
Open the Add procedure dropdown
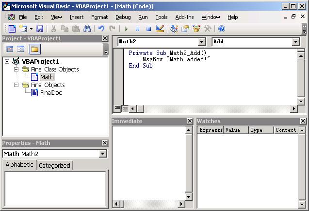[295, 42]
